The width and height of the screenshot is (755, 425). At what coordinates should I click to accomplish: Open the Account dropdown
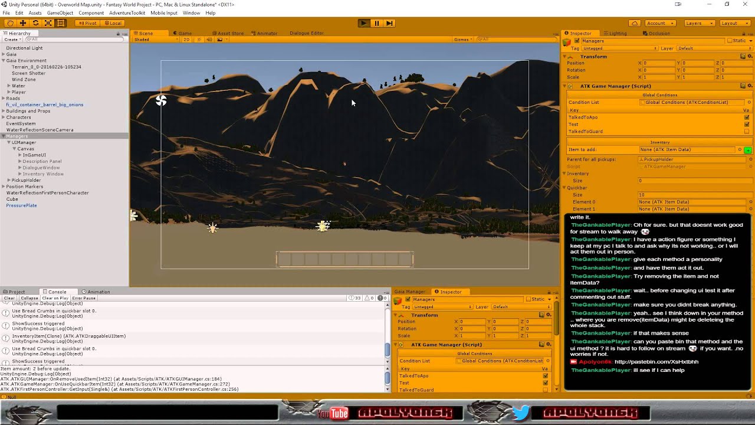pyautogui.click(x=659, y=23)
